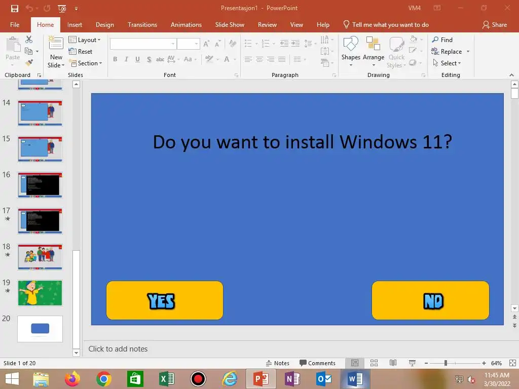Viewport: 519px width, 389px height.
Task: Open the Layout dropdown
Action: [85, 40]
